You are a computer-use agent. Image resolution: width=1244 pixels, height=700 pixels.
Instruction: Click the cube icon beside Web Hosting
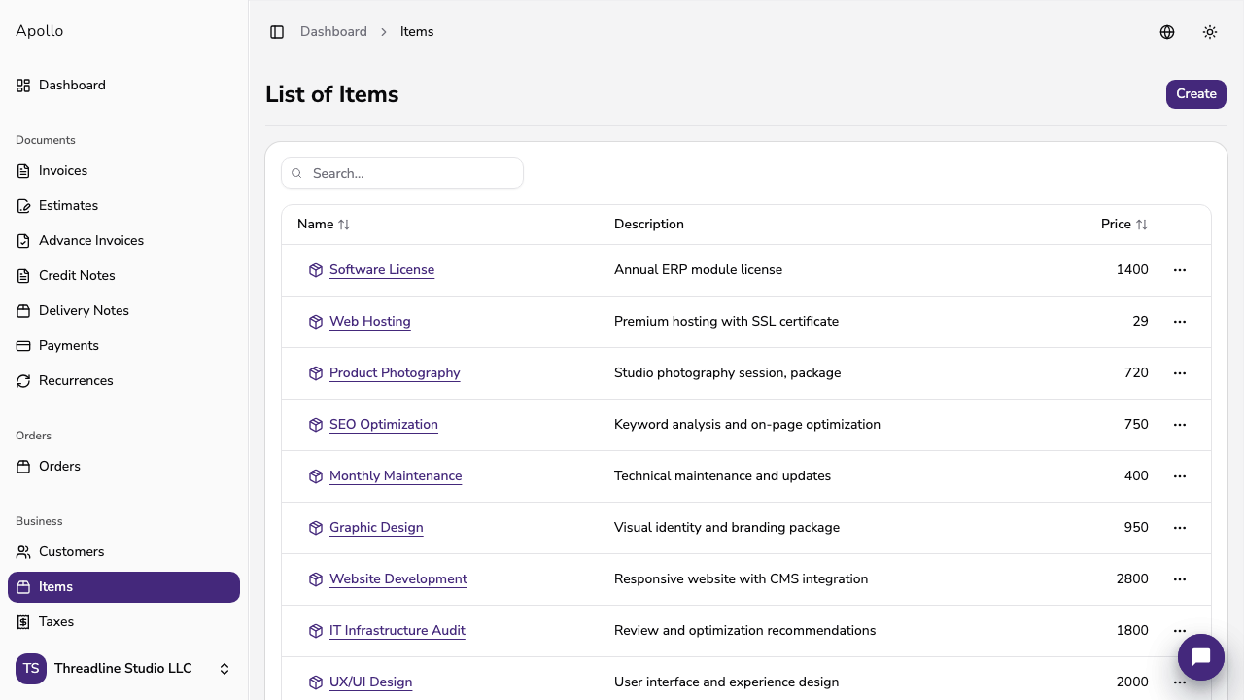(316, 322)
